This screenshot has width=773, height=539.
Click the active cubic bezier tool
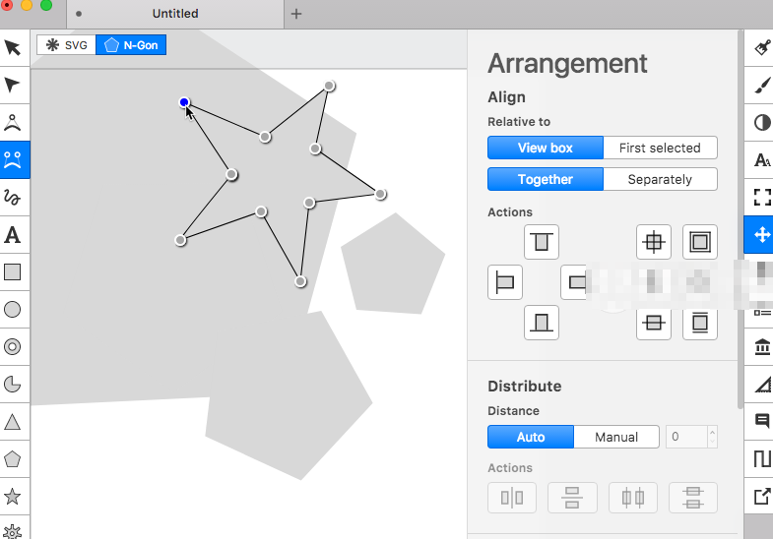coord(13,160)
